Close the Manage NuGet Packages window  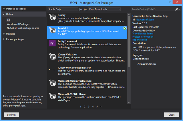click(x=177, y=2)
